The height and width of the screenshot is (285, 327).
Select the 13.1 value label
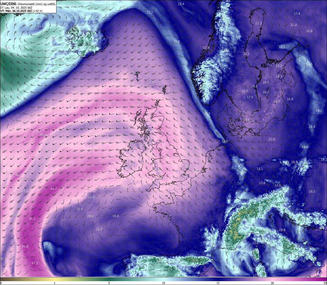coord(260,169)
